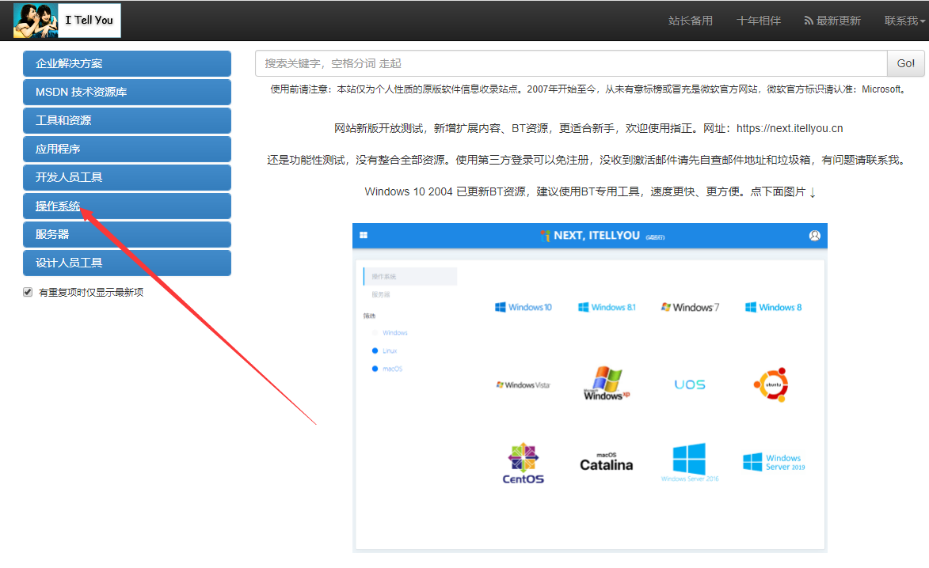Open Windows 7 downloads via its logo

(690, 307)
